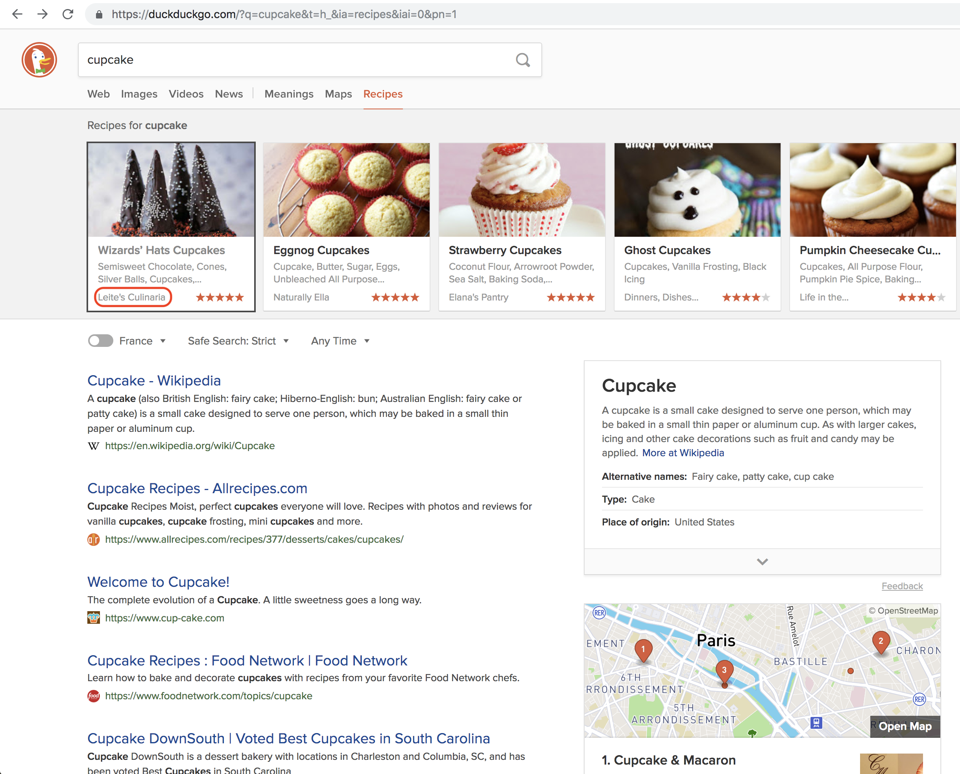Reload the page with refresh icon

tap(68, 14)
